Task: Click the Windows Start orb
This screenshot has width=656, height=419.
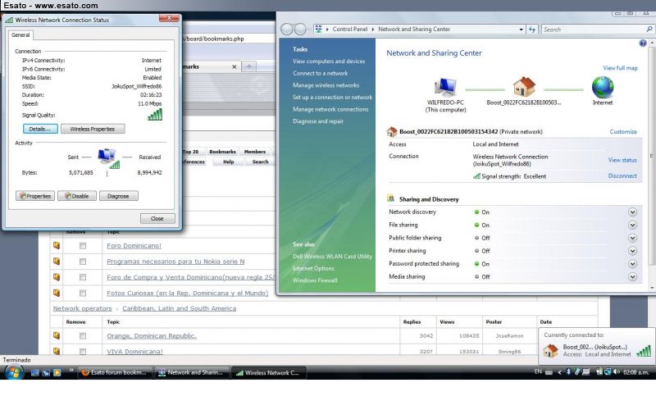Action: 14,371
